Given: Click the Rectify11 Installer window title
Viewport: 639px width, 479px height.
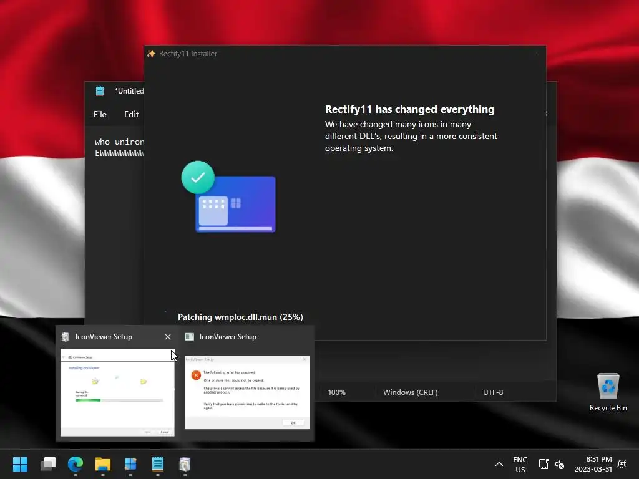Looking at the screenshot, I should (x=188, y=54).
